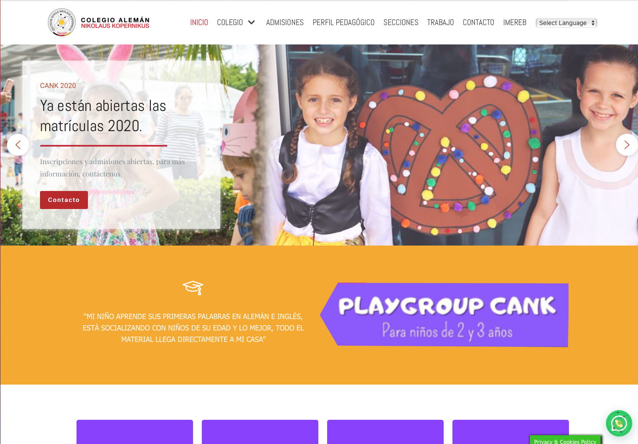Open the COLEGIO menu

tap(230, 22)
